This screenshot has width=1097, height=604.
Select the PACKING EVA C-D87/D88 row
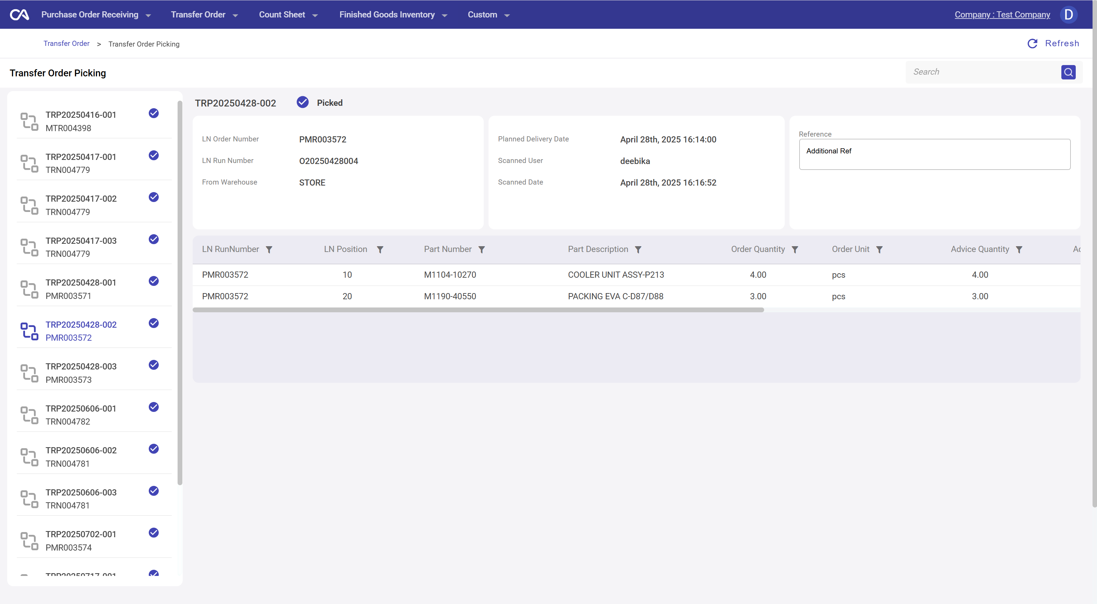click(636, 297)
